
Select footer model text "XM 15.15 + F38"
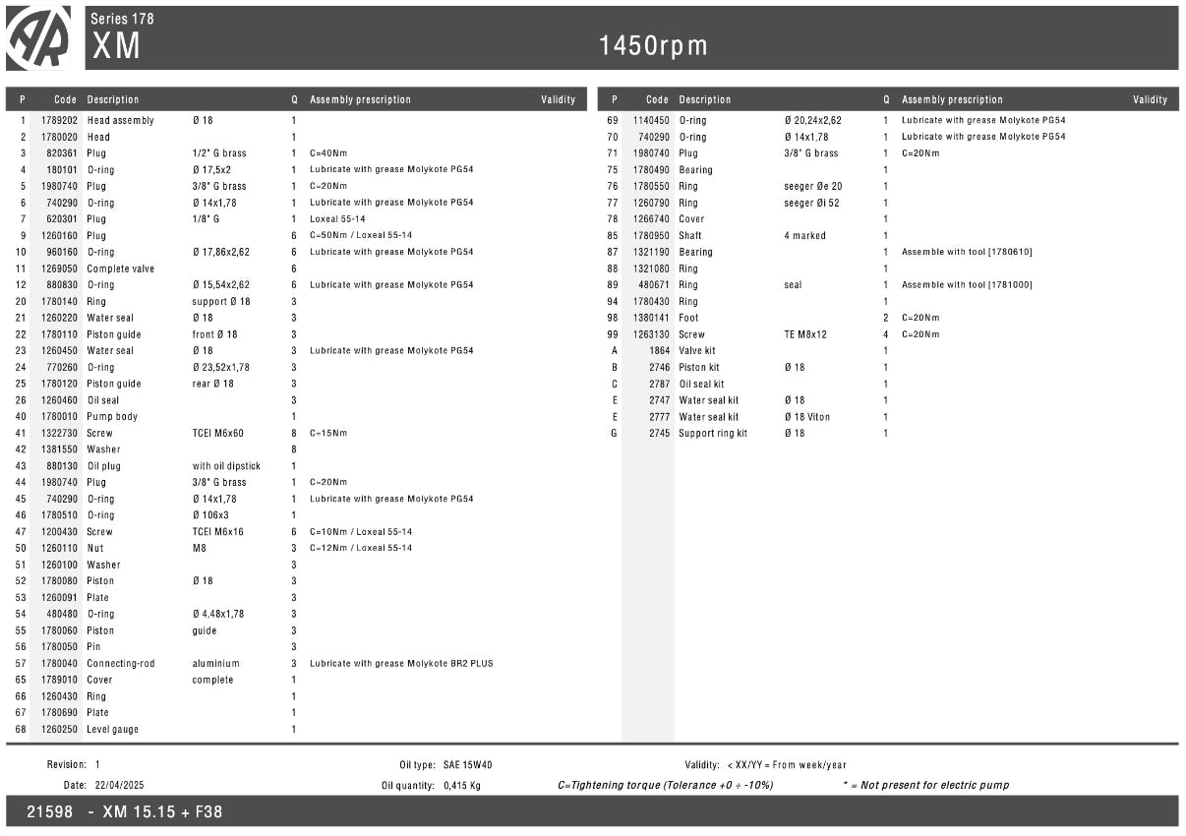click(x=162, y=812)
